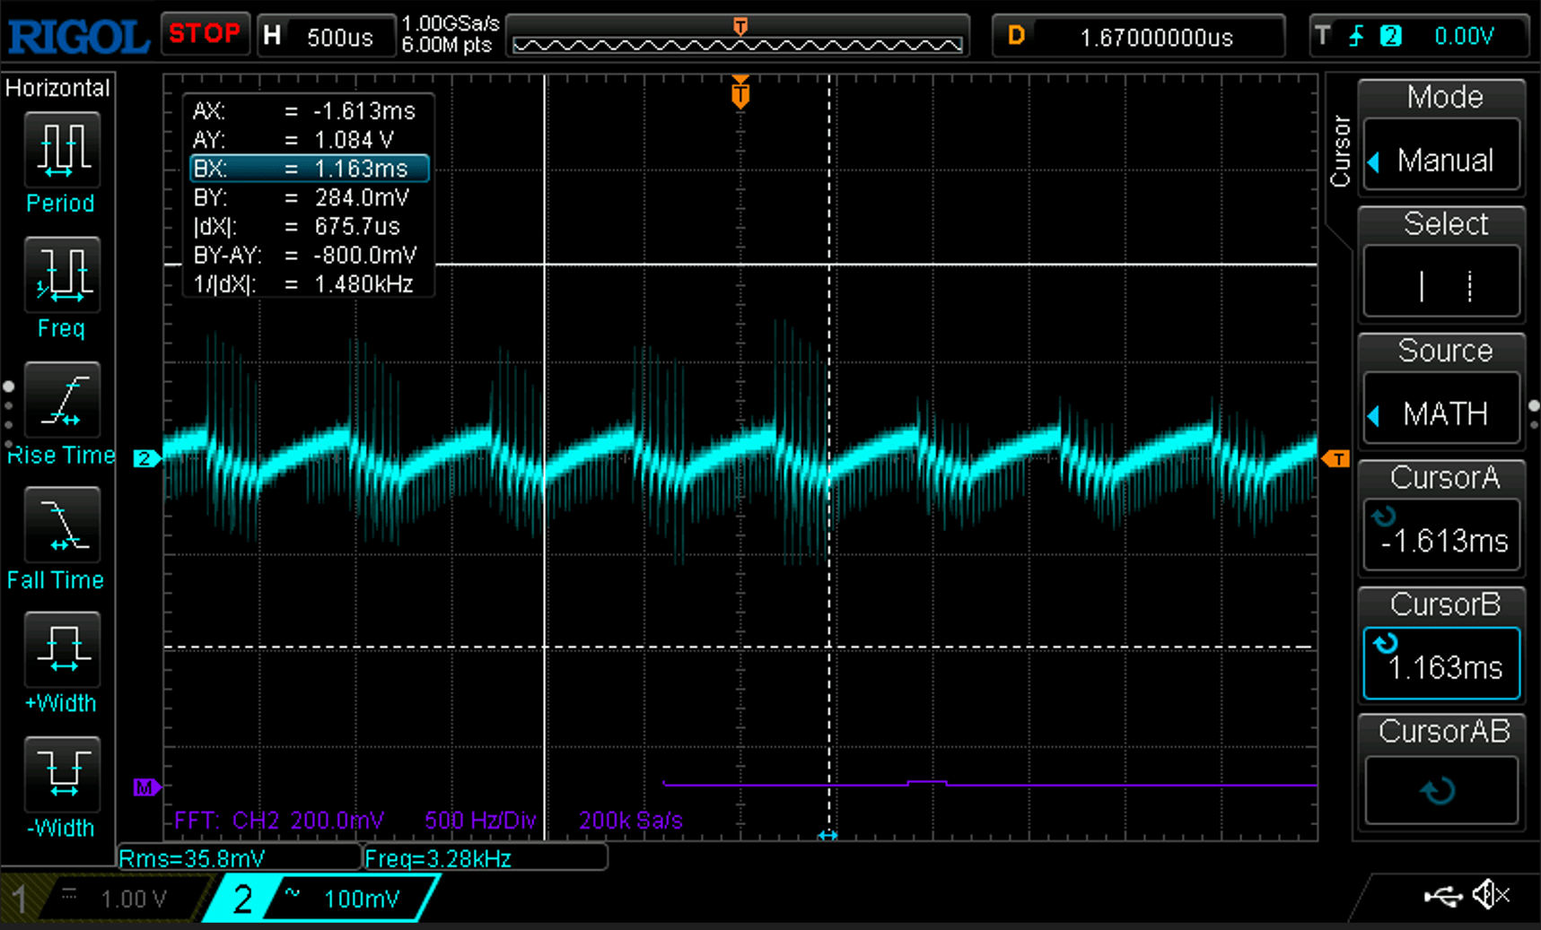Click the vertical Cursor side tab
The width and height of the screenshot is (1541, 930).
click(1340, 151)
